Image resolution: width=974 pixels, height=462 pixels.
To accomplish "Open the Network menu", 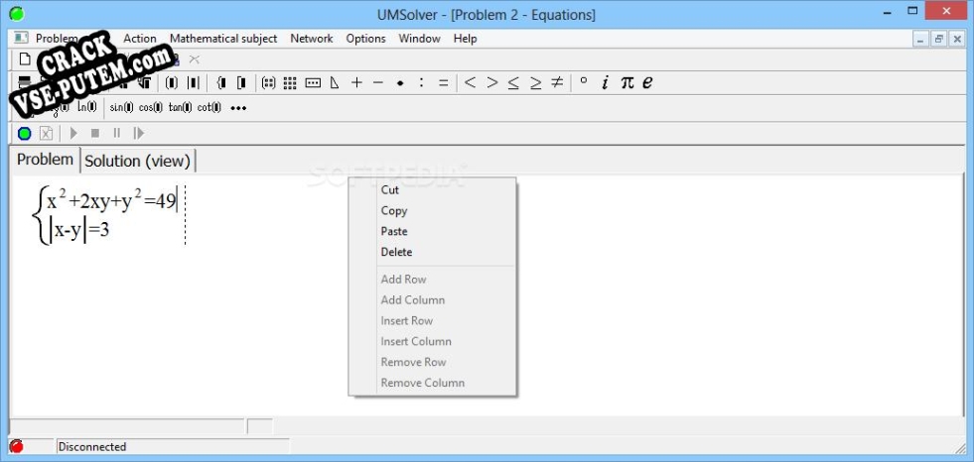I will coord(312,39).
